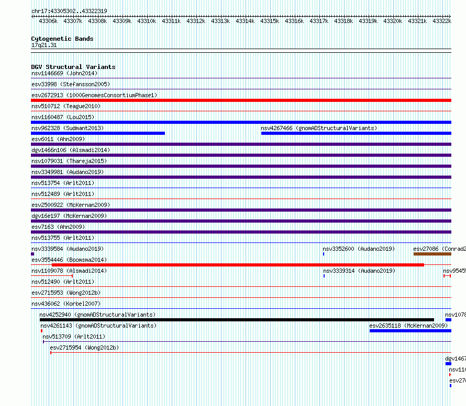Select the esv33998 (Stefansson2005) label
This screenshot has width=466, height=406.
(x=71, y=84)
